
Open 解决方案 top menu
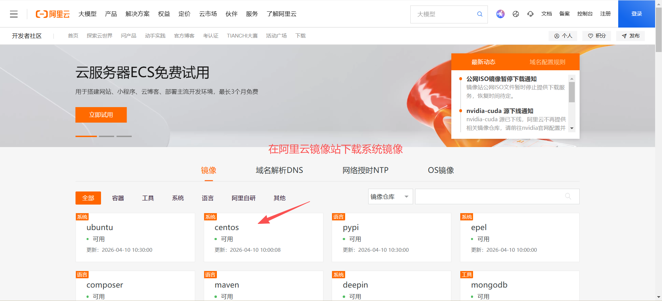click(x=138, y=14)
